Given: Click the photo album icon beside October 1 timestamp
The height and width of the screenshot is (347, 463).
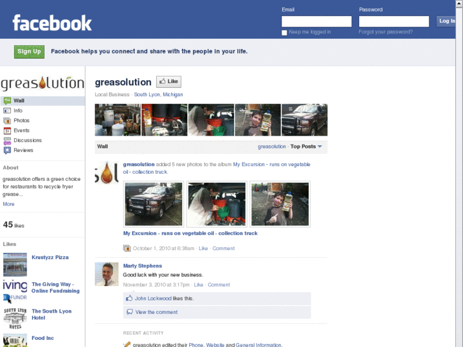Looking at the screenshot, I should click(127, 248).
